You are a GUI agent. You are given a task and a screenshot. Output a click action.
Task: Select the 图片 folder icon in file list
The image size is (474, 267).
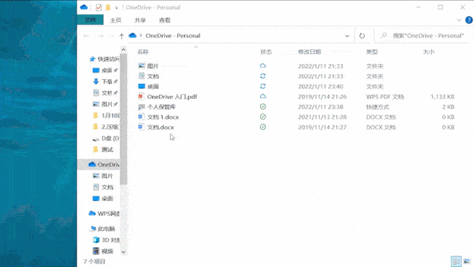[141, 66]
